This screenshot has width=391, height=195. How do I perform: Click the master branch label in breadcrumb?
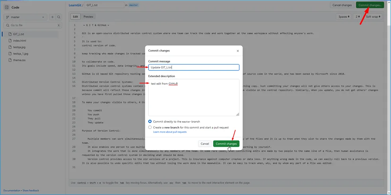[134, 5]
